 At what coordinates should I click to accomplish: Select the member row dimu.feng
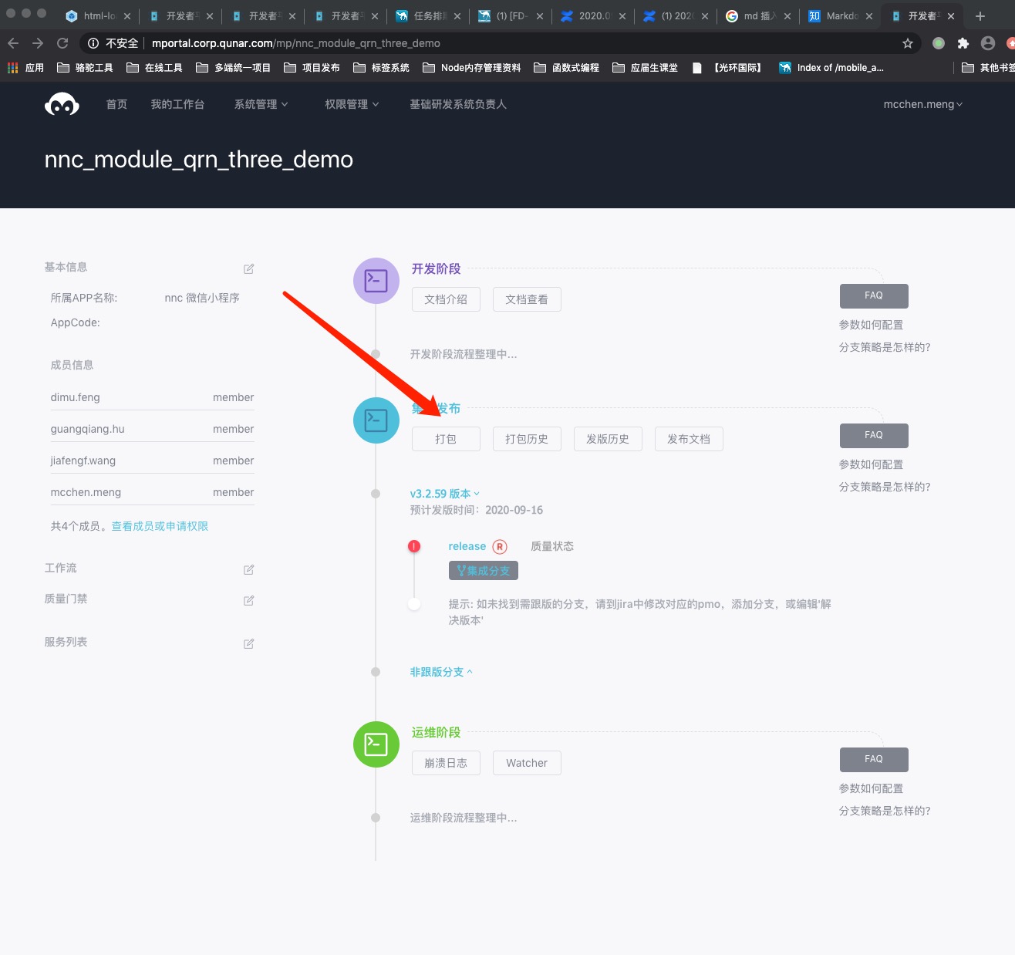[x=153, y=397]
